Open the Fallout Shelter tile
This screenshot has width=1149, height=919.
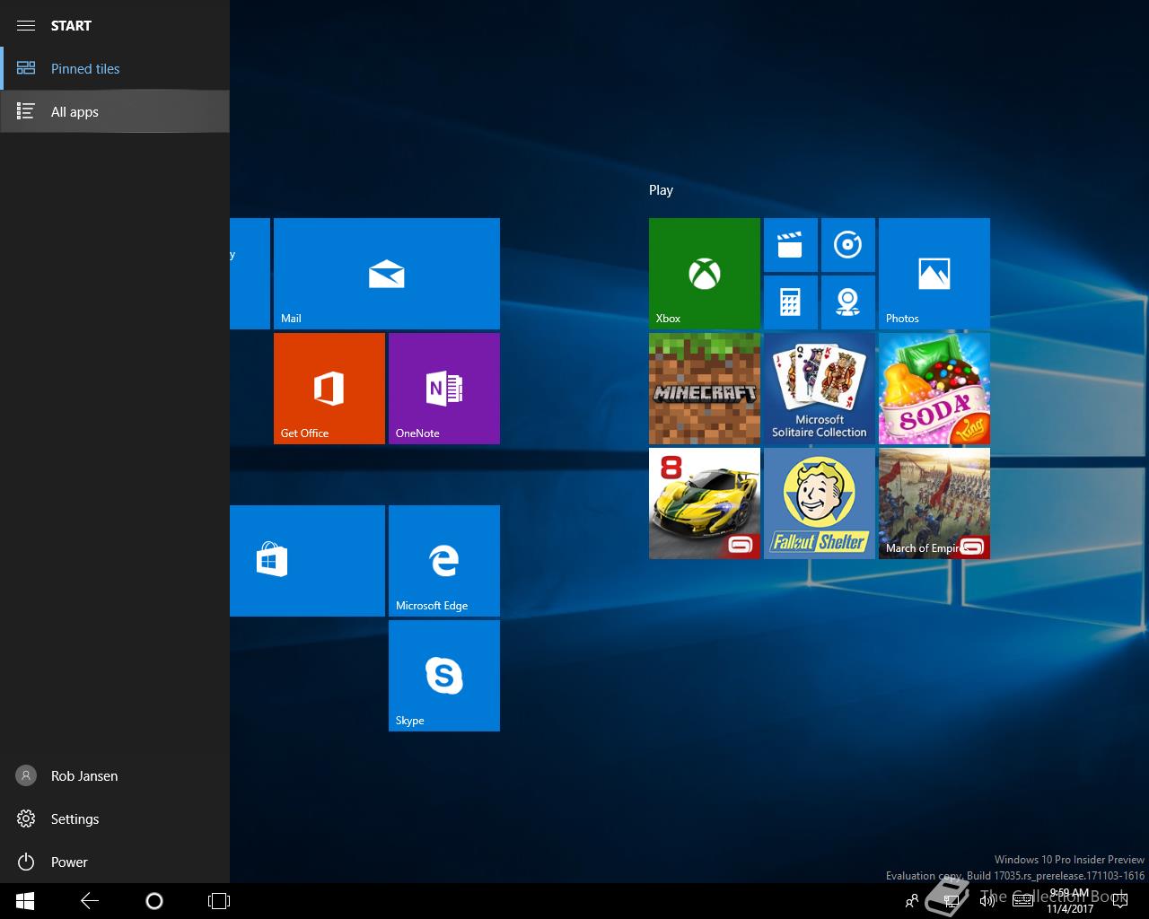(820, 503)
